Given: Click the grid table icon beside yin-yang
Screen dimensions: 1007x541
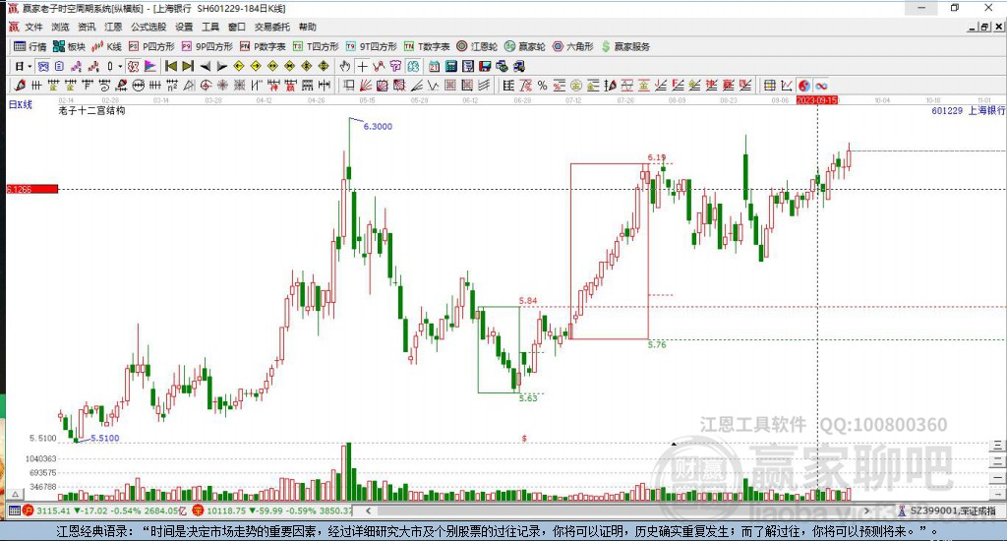Looking at the screenshot, I should 769,86.
